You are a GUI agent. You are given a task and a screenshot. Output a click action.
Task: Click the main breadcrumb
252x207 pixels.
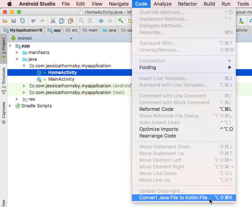pos(90,30)
